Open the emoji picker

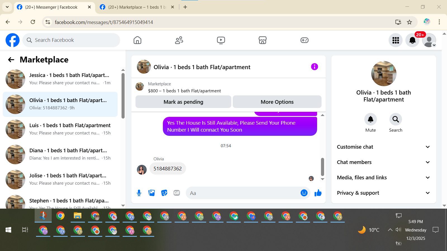(x=304, y=193)
